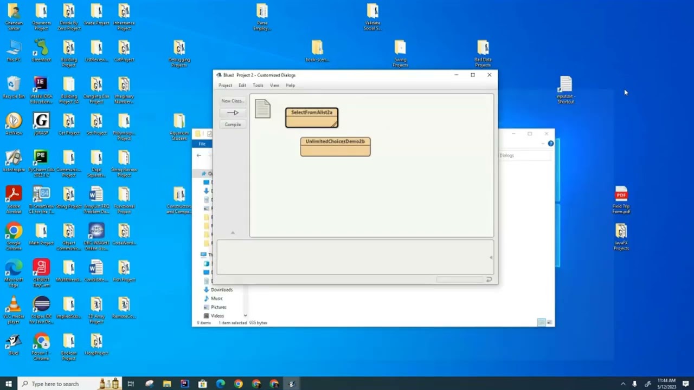The width and height of the screenshot is (694, 390).
Task: Open the notification center icon
Action: [686, 384]
